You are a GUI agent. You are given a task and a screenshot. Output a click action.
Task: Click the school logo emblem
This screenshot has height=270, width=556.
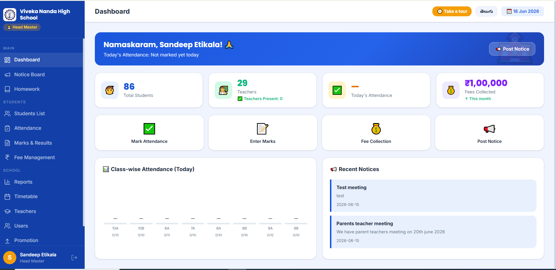click(x=10, y=15)
